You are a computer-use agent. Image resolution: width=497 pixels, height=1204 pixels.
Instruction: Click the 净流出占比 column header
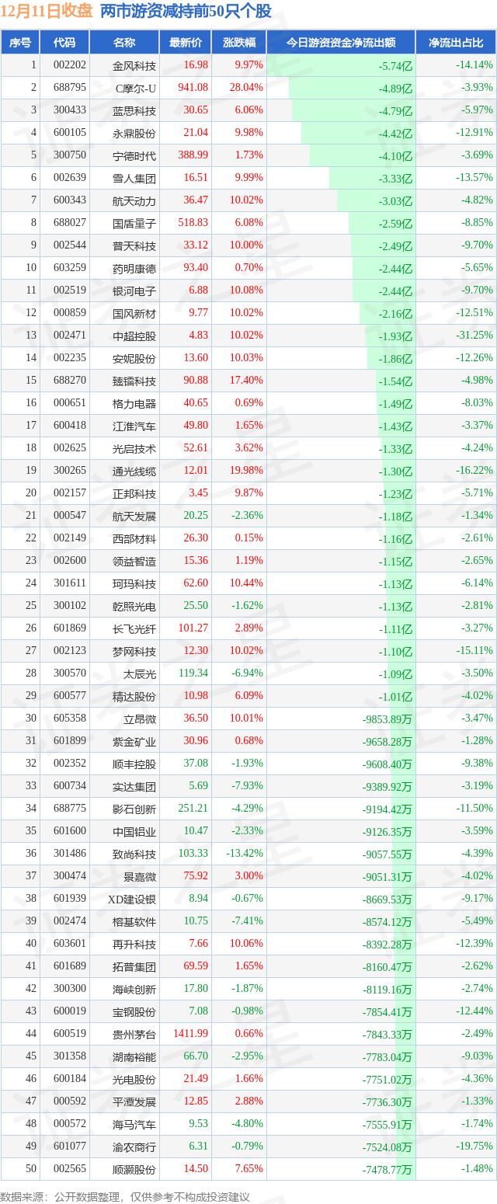pyautogui.click(x=456, y=43)
